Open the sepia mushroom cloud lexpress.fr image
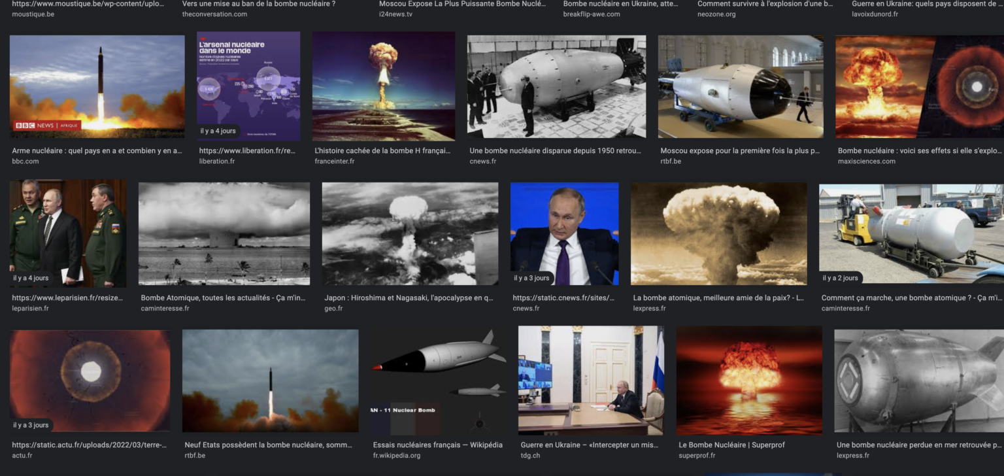 point(718,233)
